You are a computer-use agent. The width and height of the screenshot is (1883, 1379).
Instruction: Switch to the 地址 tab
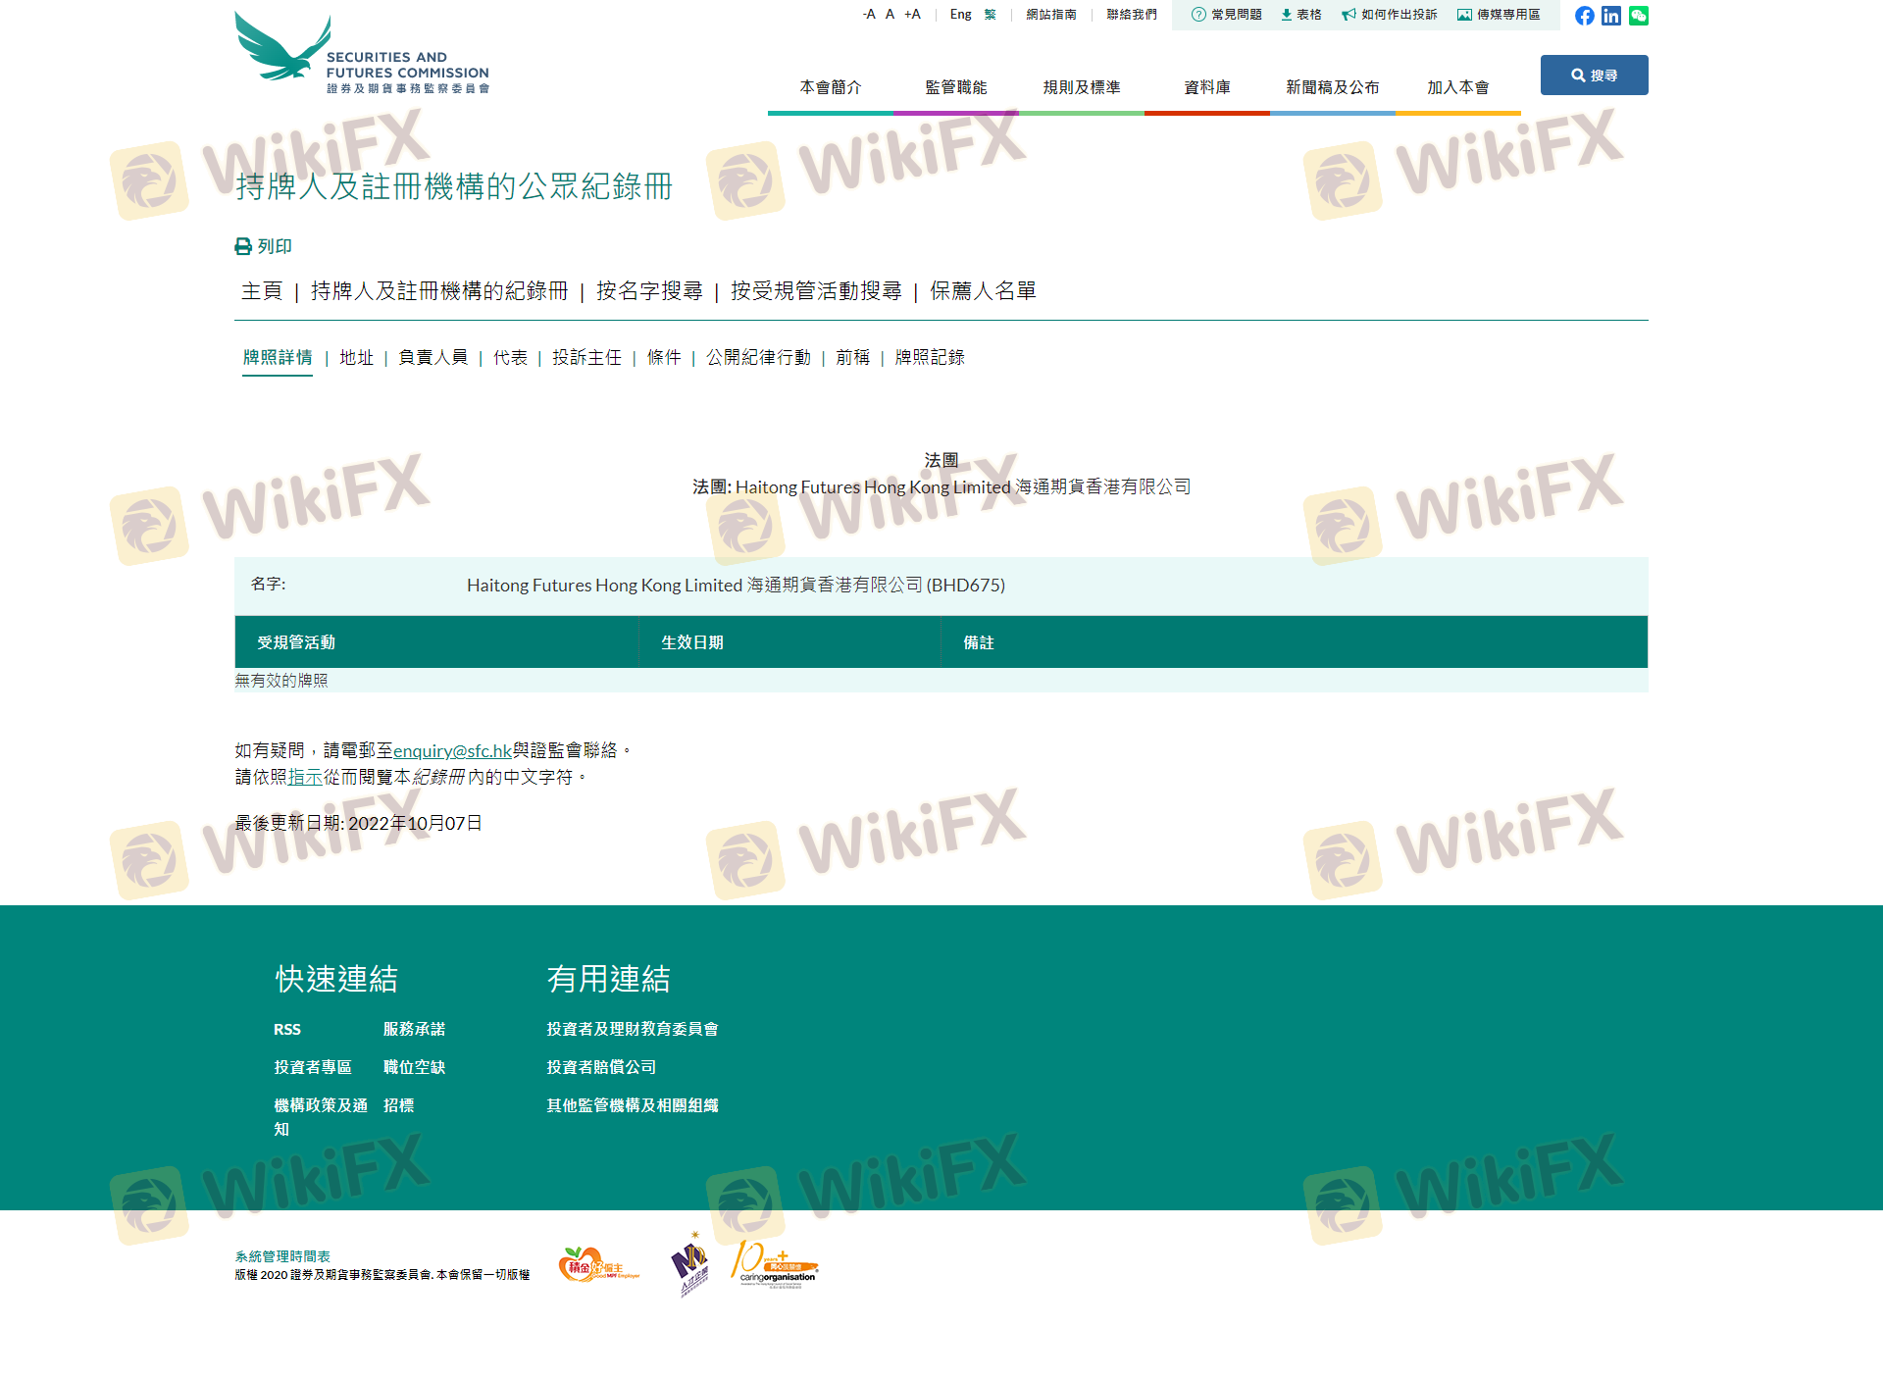[x=356, y=357]
